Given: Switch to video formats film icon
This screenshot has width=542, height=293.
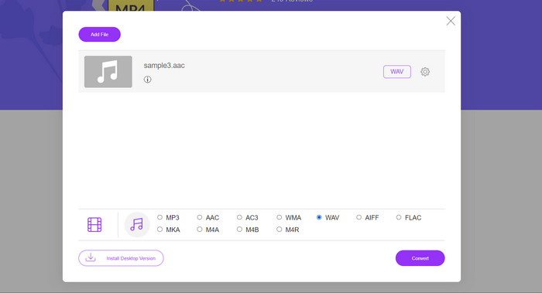Looking at the screenshot, I should pyautogui.click(x=94, y=225).
